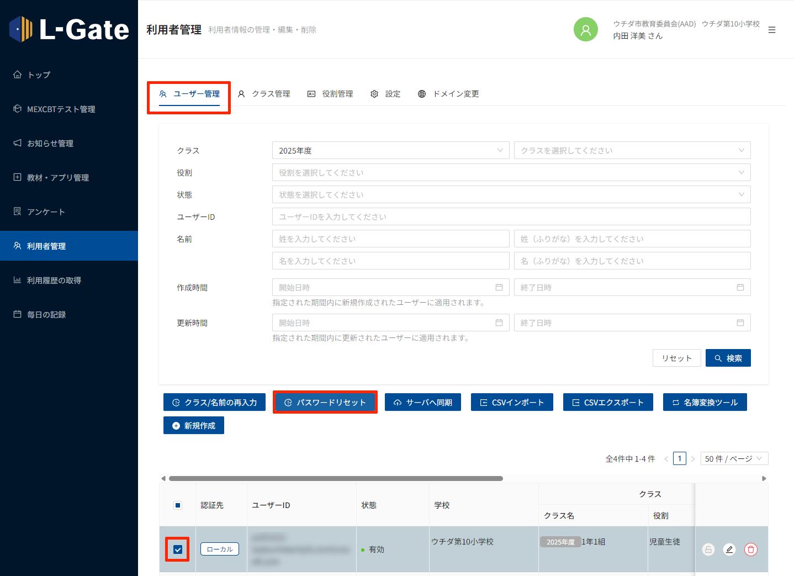Open the 2025年度 year dropdown
The width and height of the screenshot is (794, 576).
(390, 150)
